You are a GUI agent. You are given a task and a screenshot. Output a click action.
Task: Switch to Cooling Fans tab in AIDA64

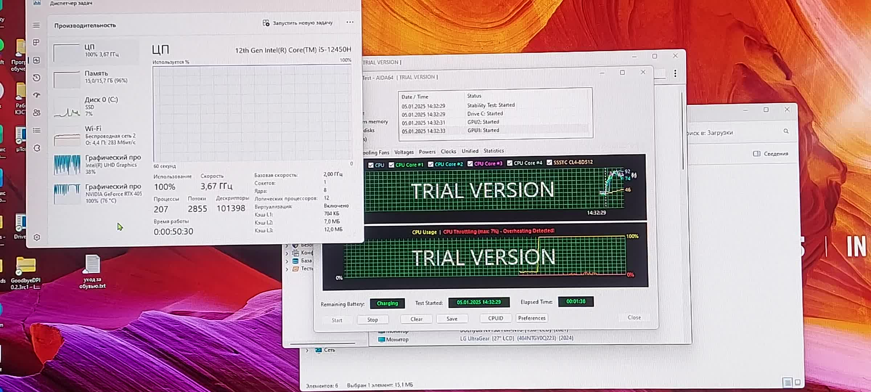coord(376,153)
